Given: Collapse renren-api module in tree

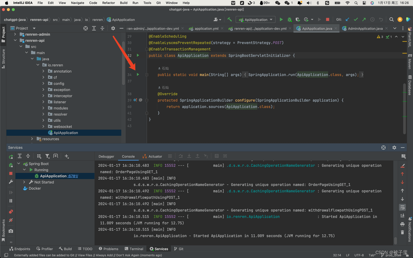Looking at the screenshot, I should 15,40.
